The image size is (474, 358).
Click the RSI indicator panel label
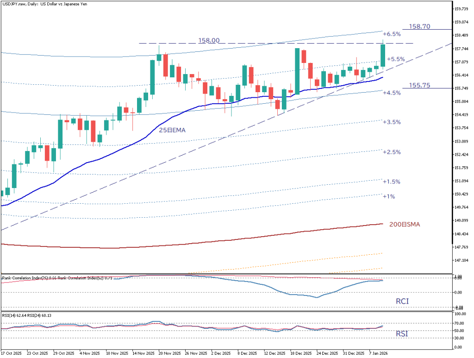point(402,333)
